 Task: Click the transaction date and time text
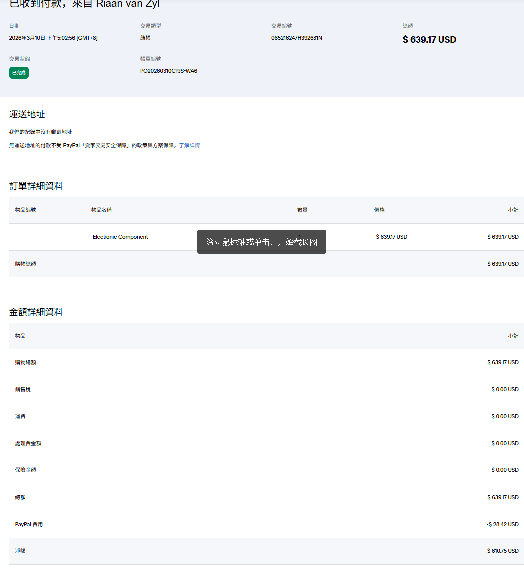tap(53, 38)
